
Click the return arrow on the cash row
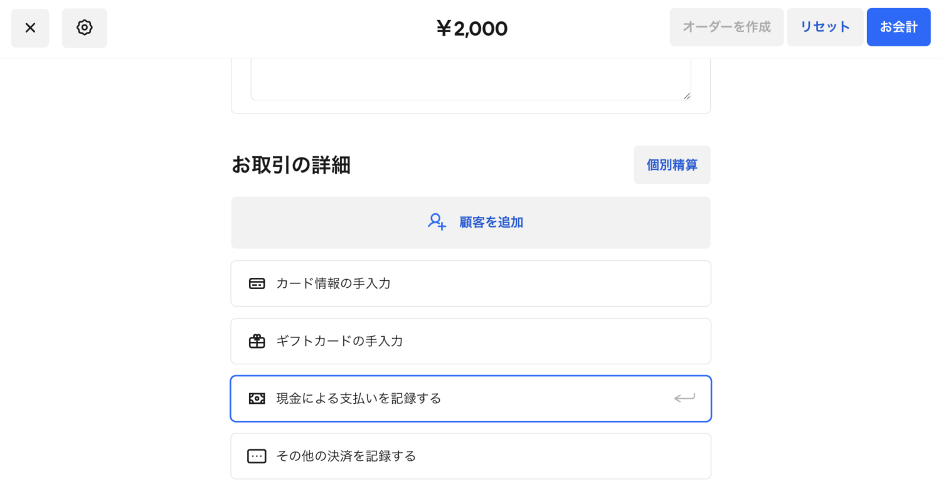(x=686, y=398)
